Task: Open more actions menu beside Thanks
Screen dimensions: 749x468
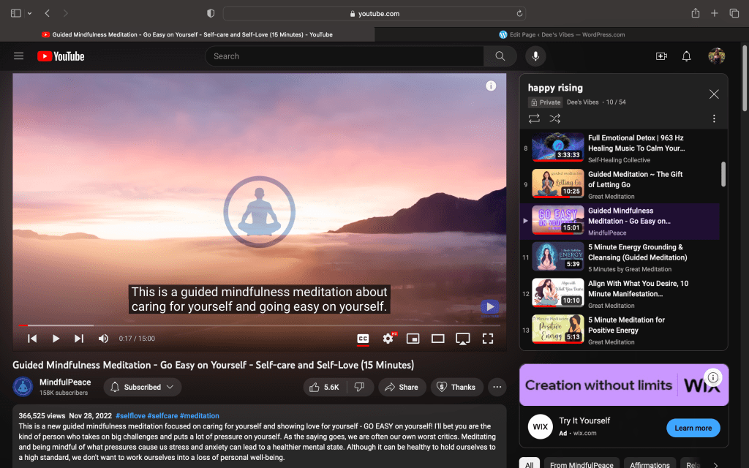Action: (x=497, y=387)
